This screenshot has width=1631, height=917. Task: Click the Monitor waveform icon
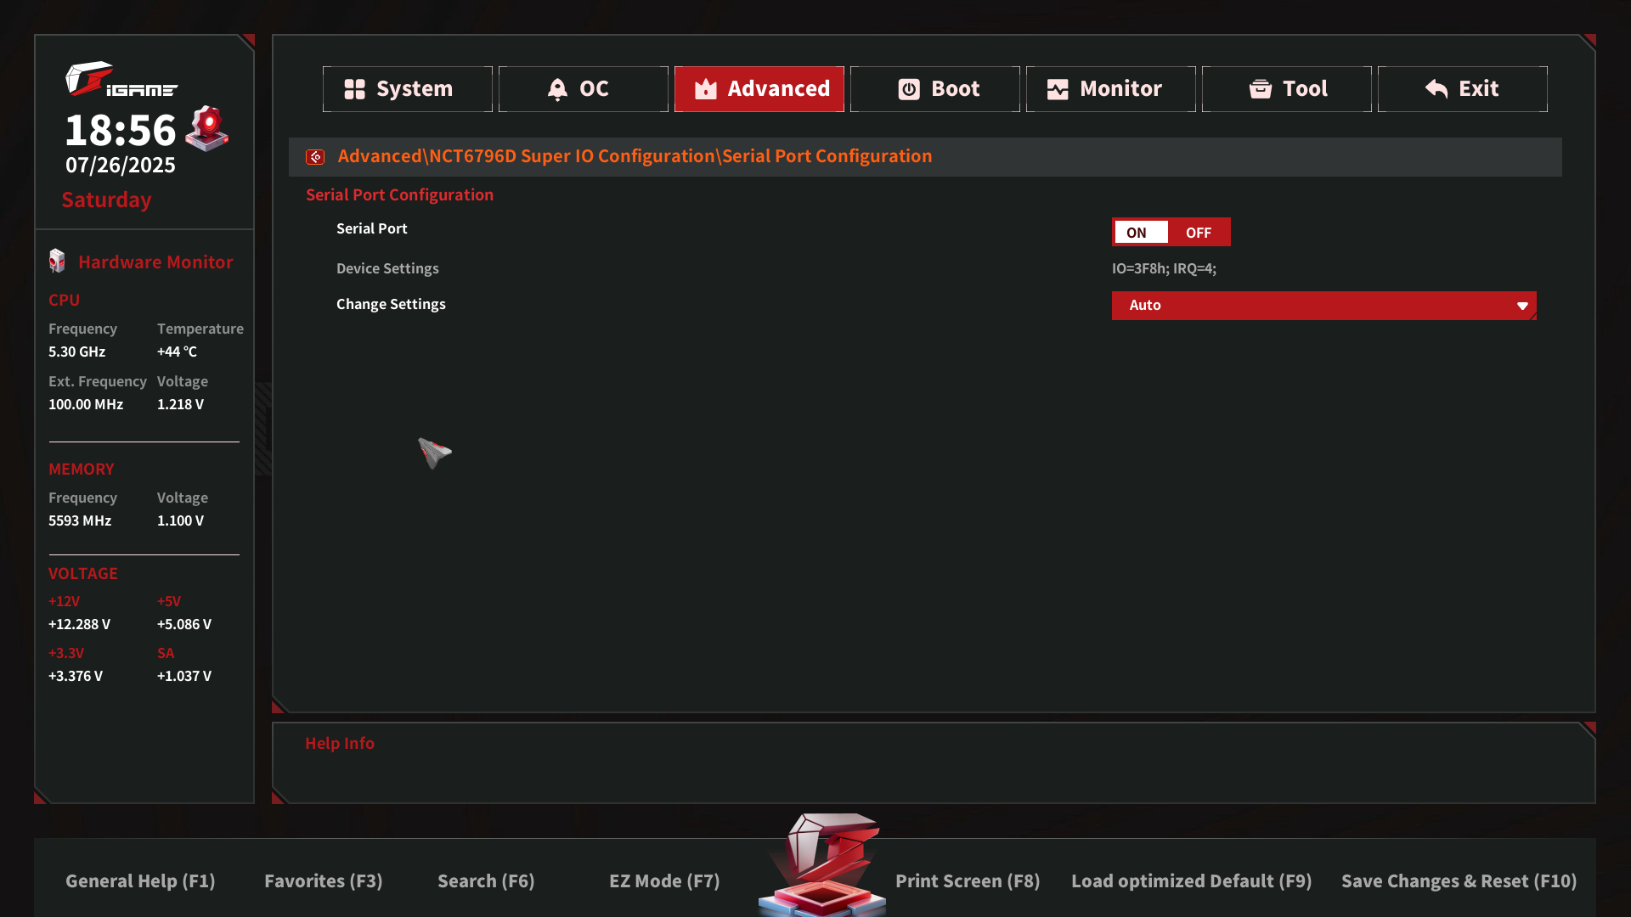(1058, 89)
